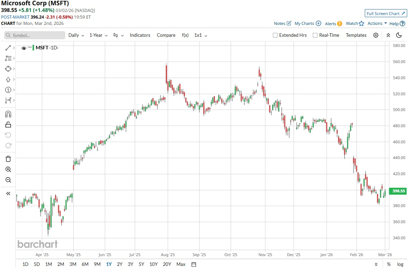410x268 pixels.
Task: Click the green 398.55 price label
Action: [x=398, y=191]
